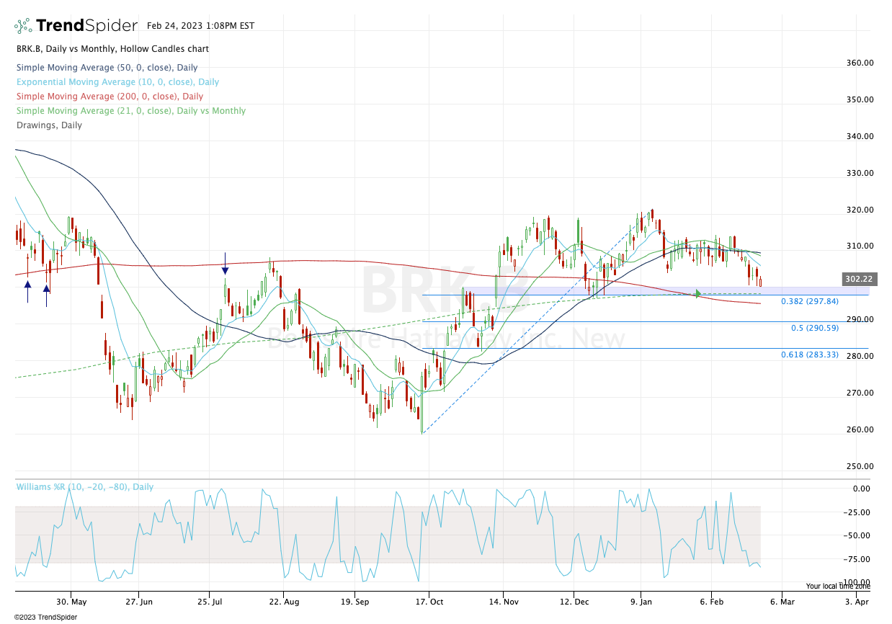
Task: Click the green triangle marker on the chart
Action: 697,293
